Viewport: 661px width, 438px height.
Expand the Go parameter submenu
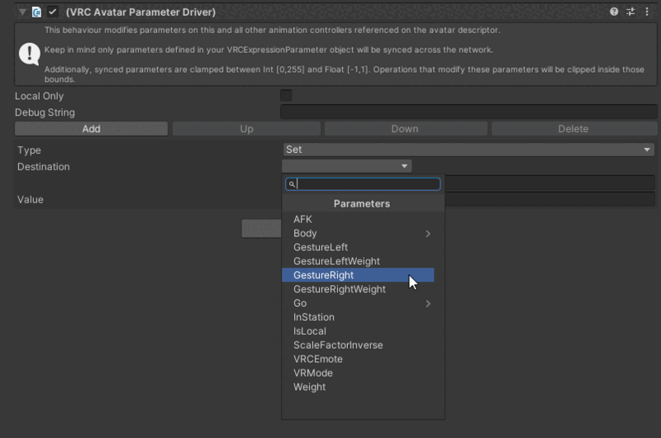358,303
